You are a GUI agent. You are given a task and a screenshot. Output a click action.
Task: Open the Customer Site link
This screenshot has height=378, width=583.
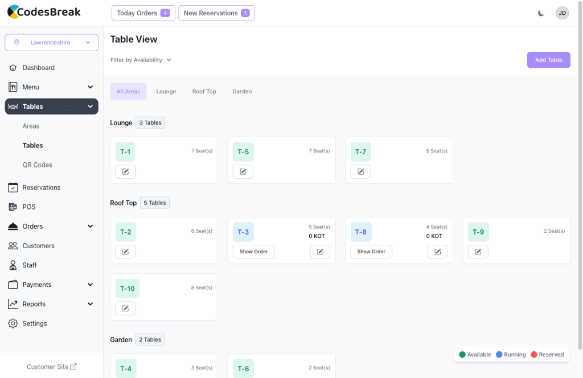point(51,367)
